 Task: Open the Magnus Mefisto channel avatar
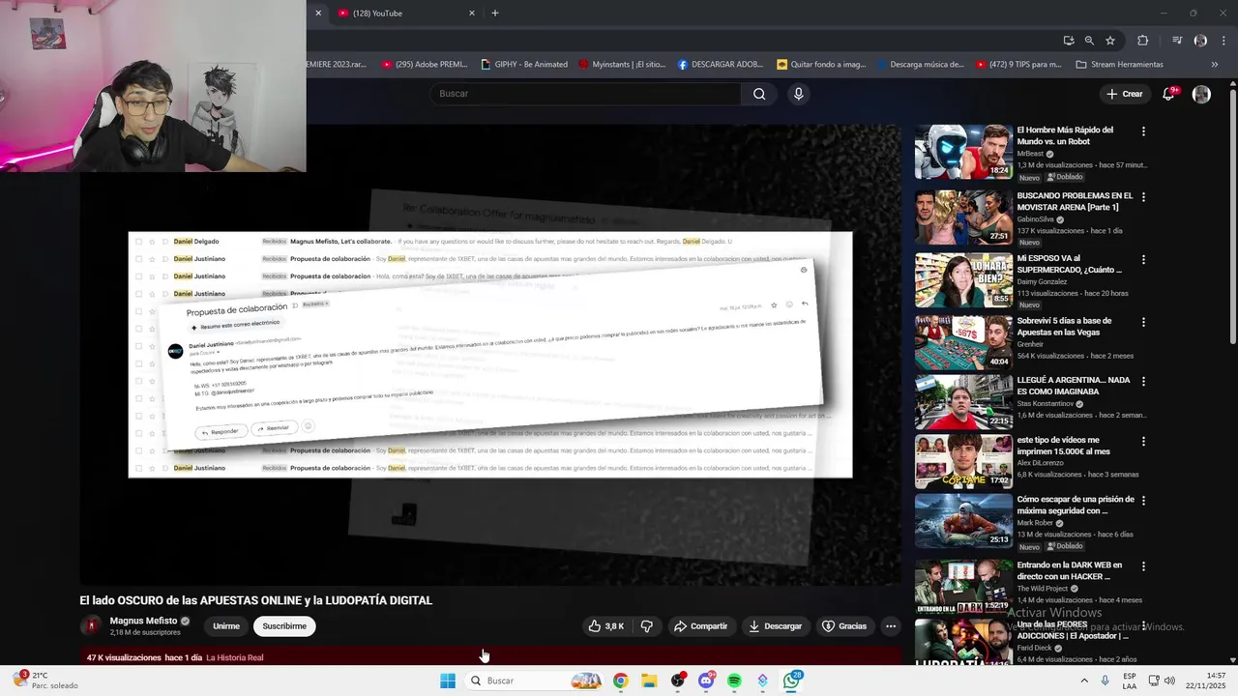(x=92, y=625)
